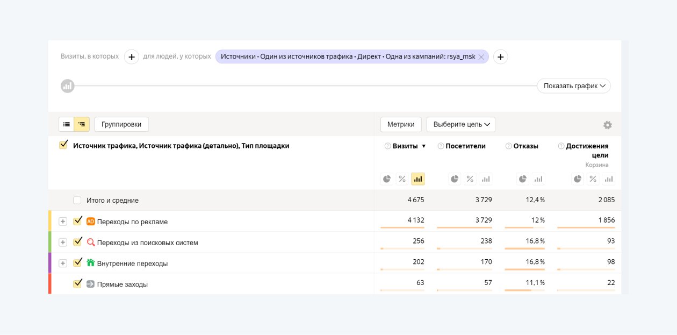Click the round chart icon on timeline
This screenshot has height=335, width=677.
pyautogui.click(x=67, y=85)
